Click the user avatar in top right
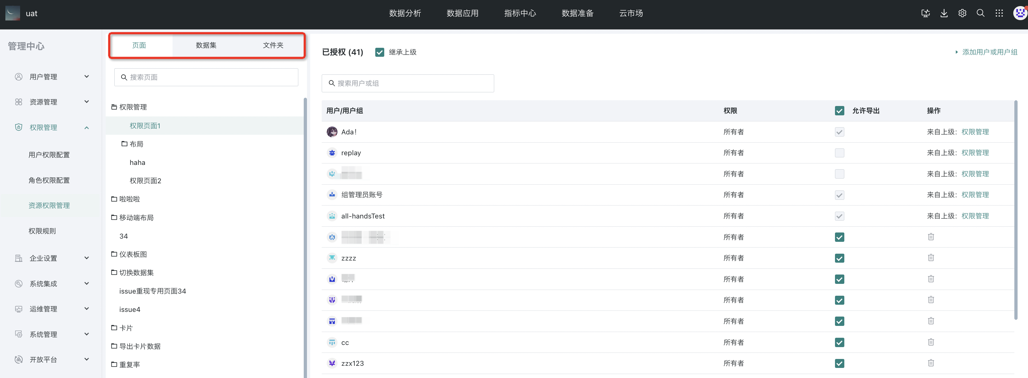Viewport: 1028px width, 378px height. pos(1020,13)
